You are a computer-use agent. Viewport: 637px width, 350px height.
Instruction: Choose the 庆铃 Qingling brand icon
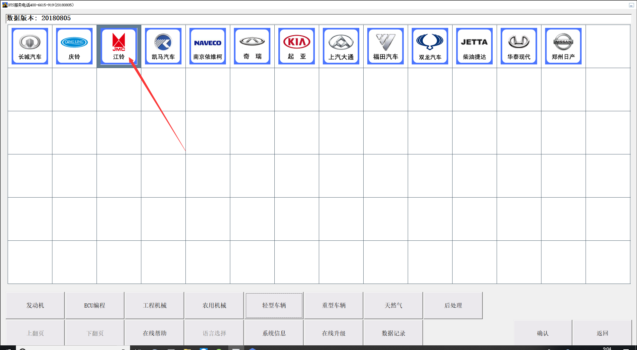coord(74,46)
